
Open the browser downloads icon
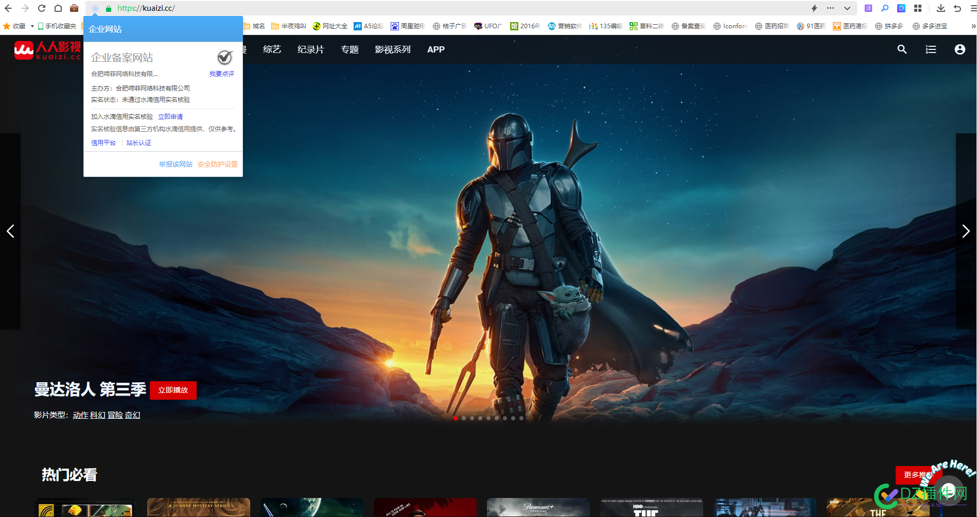tap(941, 8)
